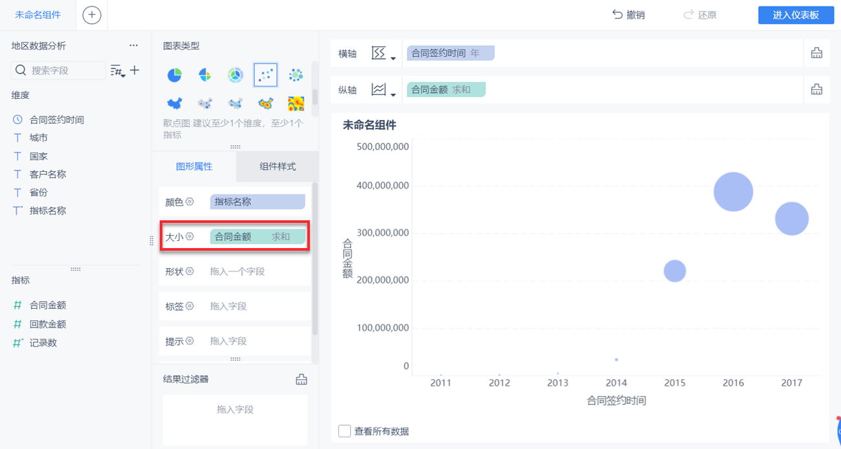Click the 结果过滤器 clear icon
The image size is (841, 449).
pos(301,379)
